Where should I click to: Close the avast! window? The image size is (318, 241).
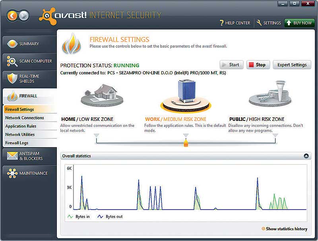308,4
